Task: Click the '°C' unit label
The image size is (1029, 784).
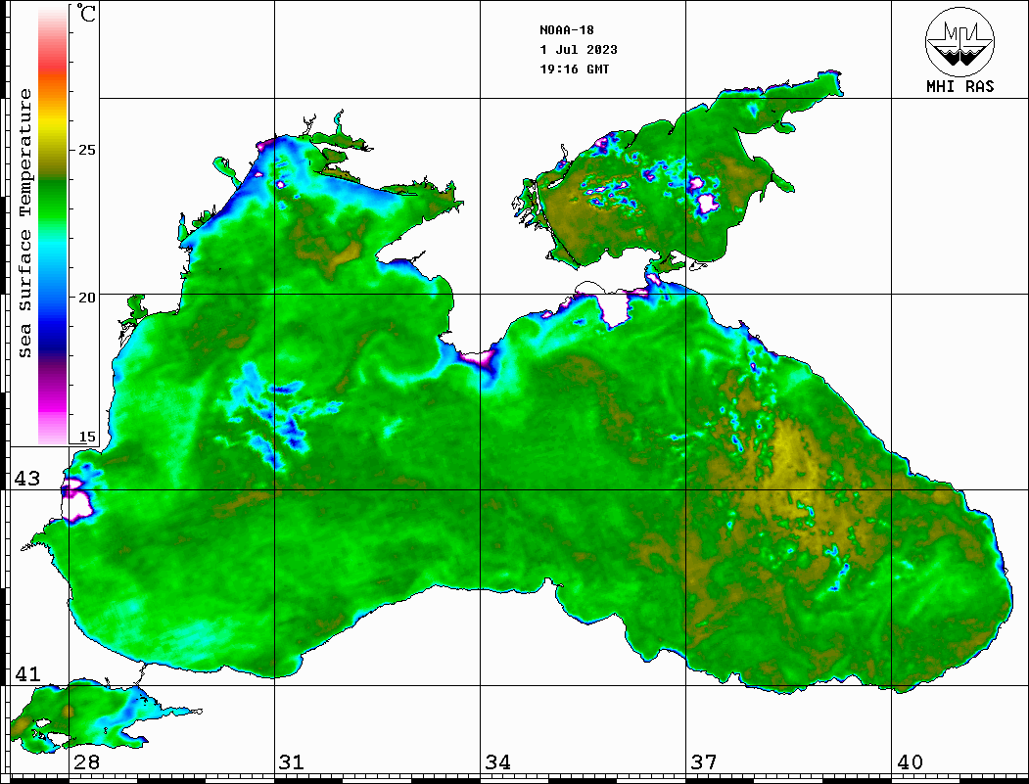Action: pos(85,13)
